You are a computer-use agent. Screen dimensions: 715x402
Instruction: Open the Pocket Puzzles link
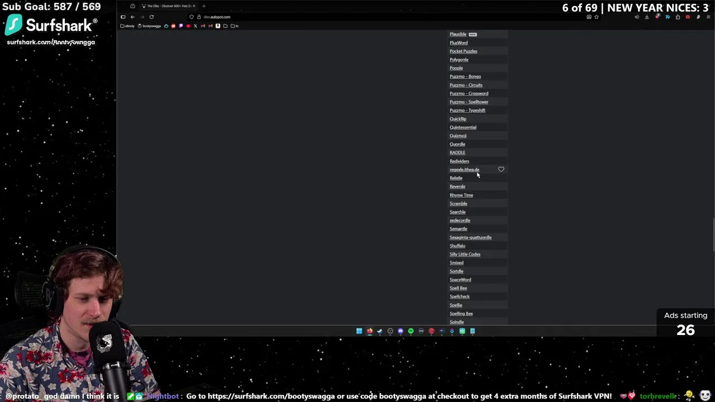pyautogui.click(x=463, y=51)
